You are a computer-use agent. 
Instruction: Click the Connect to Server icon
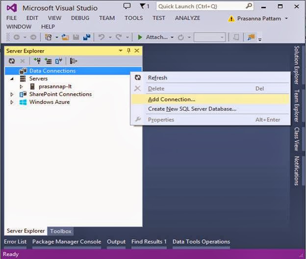[48, 61]
